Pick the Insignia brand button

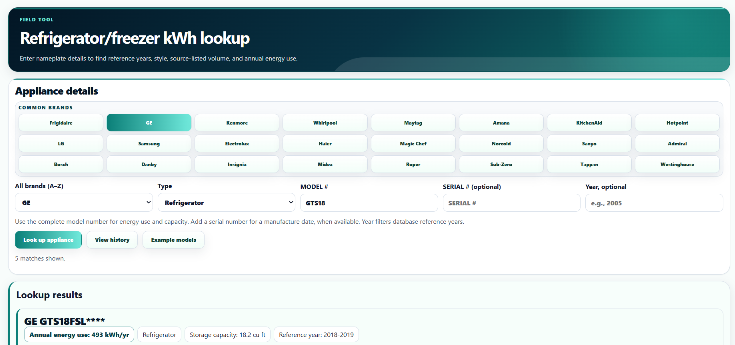click(237, 164)
